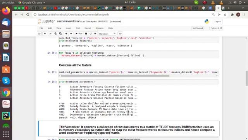The height and width of the screenshot is (140, 248).
Task: Open Thunderbird mail from the dock
Action: pyautogui.click(x=6, y=22)
